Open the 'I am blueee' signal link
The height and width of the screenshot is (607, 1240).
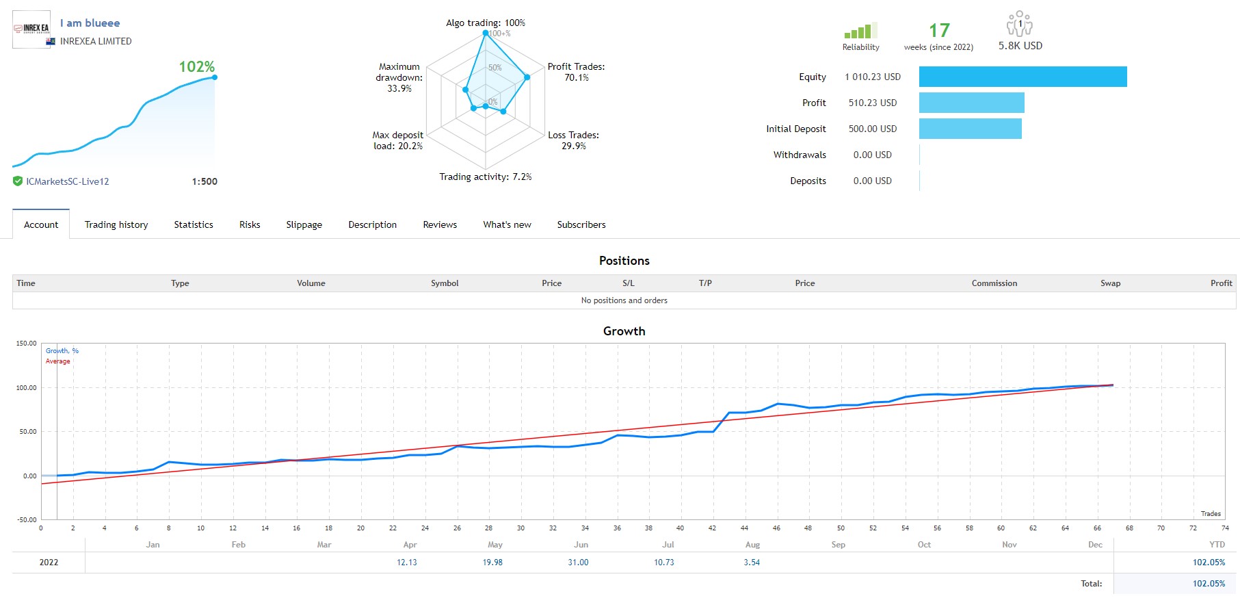pyautogui.click(x=90, y=23)
